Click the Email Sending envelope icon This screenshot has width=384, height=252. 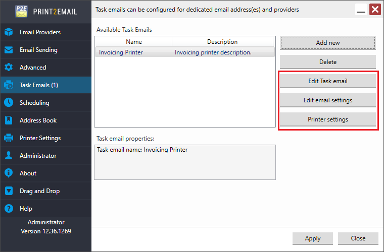[x=9, y=50]
